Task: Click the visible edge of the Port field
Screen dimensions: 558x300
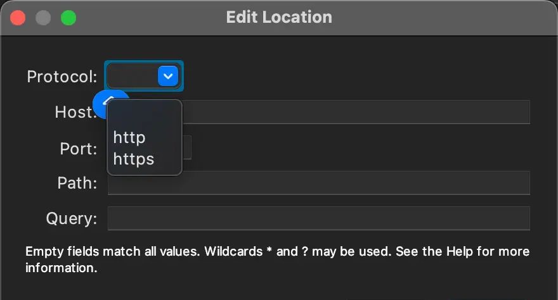Action: pyautogui.click(x=187, y=147)
